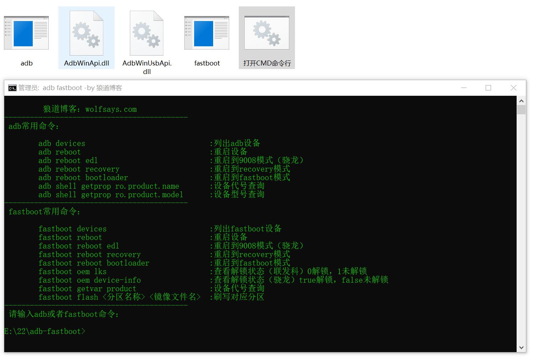
Task: Click the ':列出fastboot设备' description
Action: coord(246,229)
